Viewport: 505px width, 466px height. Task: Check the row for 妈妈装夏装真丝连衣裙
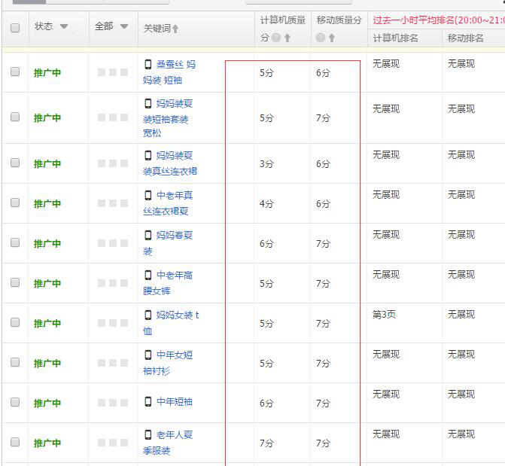15,163
